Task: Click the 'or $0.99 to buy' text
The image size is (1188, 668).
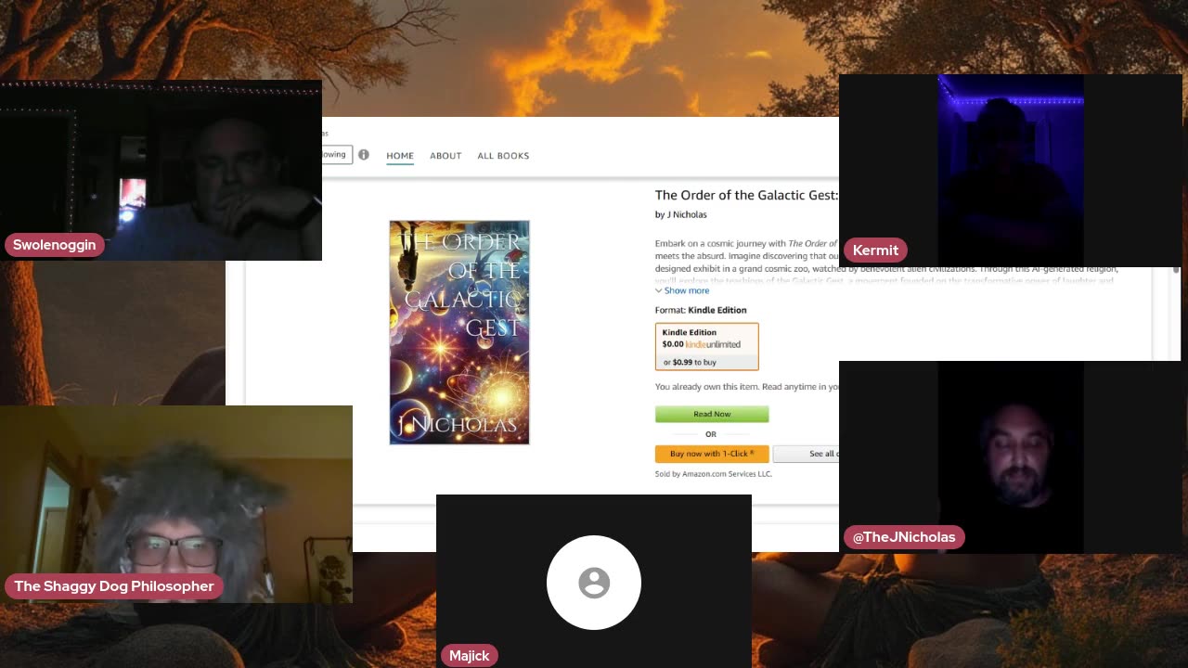Action: click(x=690, y=362)
